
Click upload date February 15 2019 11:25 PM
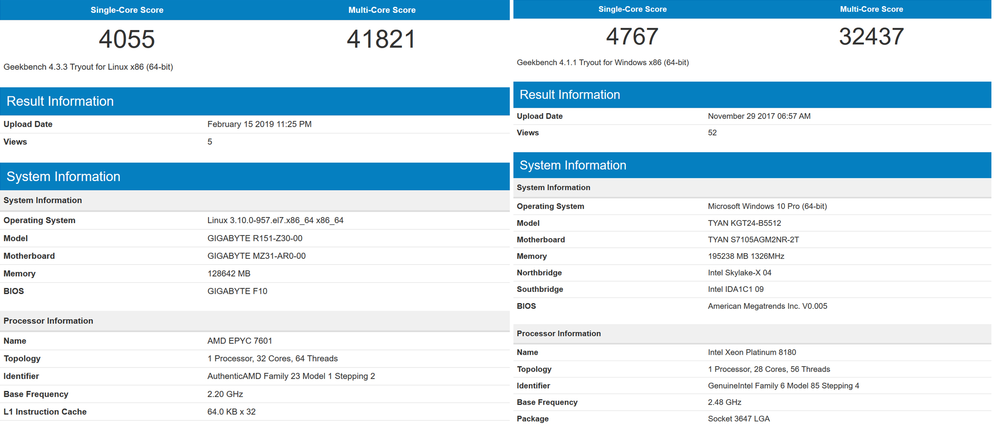click(259, 124)
